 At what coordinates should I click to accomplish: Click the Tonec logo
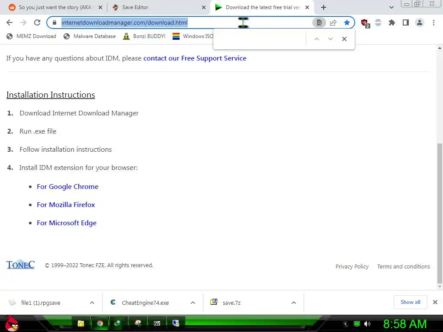pos(21,264)
